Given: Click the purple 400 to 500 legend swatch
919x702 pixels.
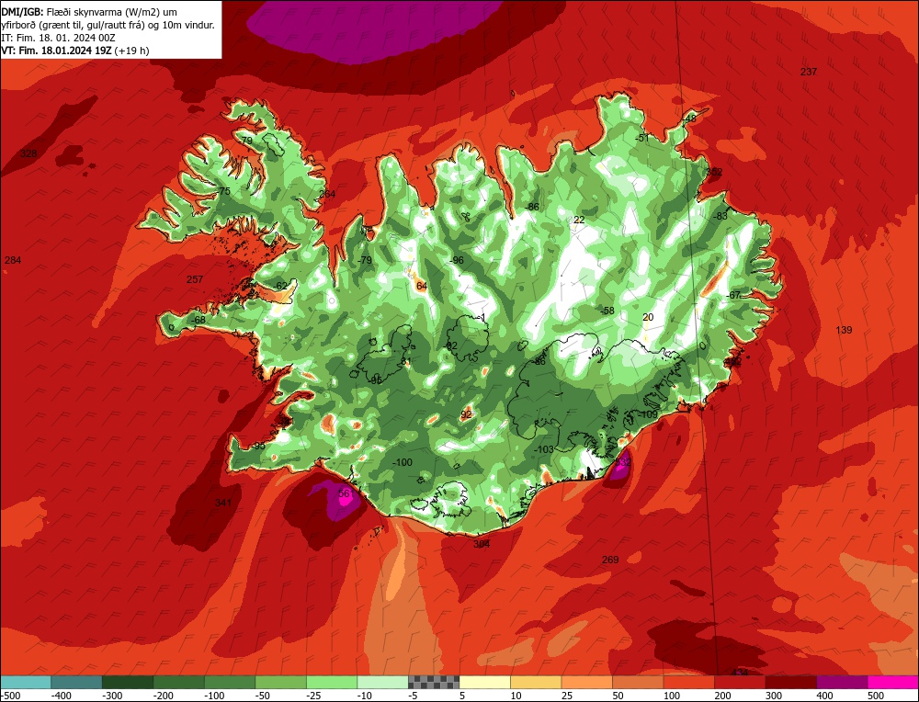Looking at the screenshot, I should coord(842,682).
